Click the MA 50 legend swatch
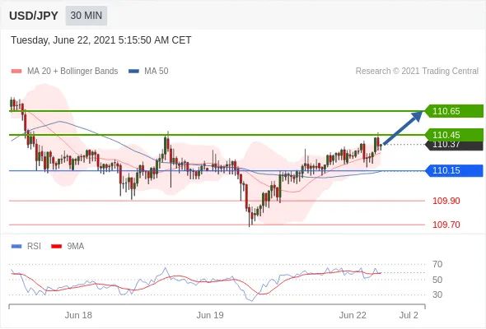The width and height of the screenshot is (486, 329). [133, 72]
